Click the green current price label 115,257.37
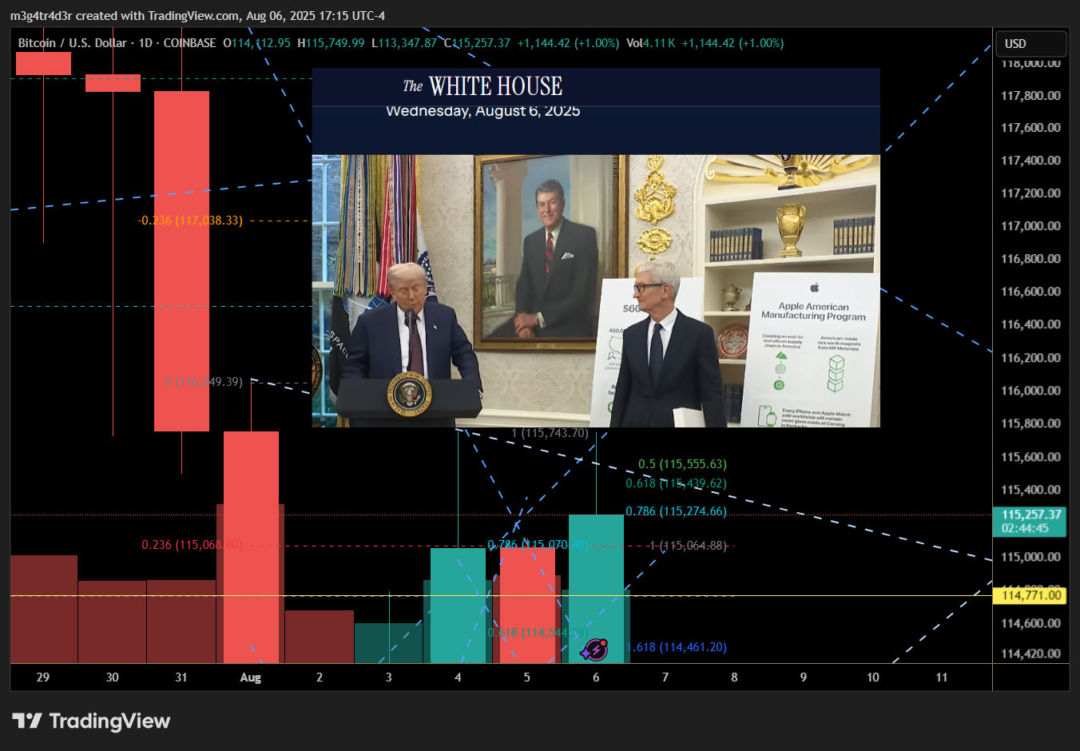This screenshot has width=1080, height=751. click(1031, 521)
